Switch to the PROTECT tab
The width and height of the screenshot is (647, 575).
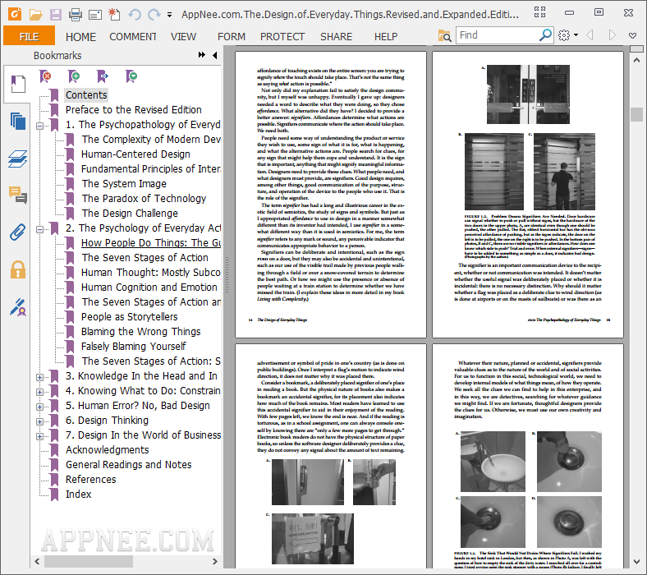282,37
